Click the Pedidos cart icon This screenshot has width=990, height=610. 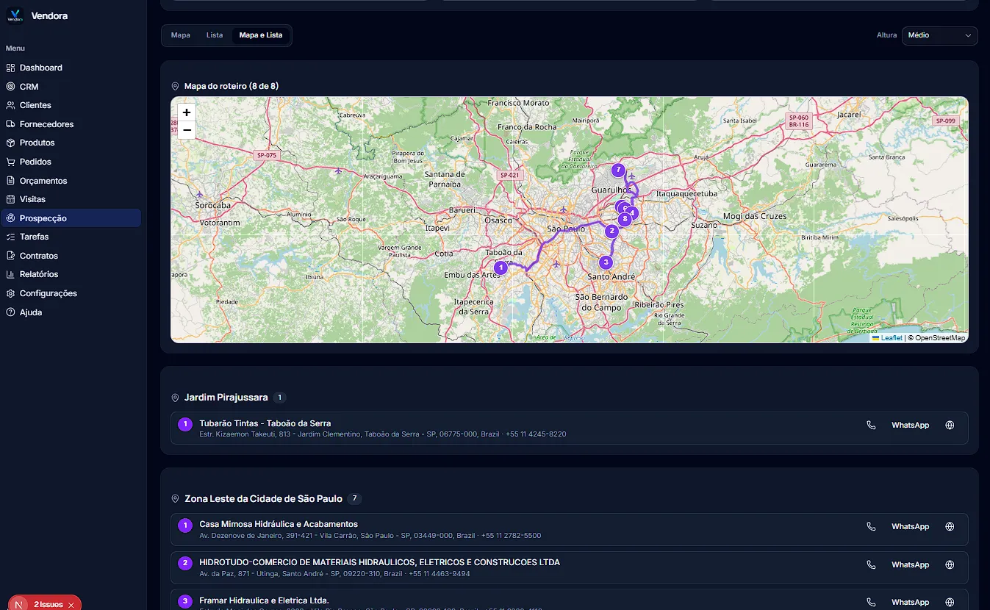(x=11, y=162)
